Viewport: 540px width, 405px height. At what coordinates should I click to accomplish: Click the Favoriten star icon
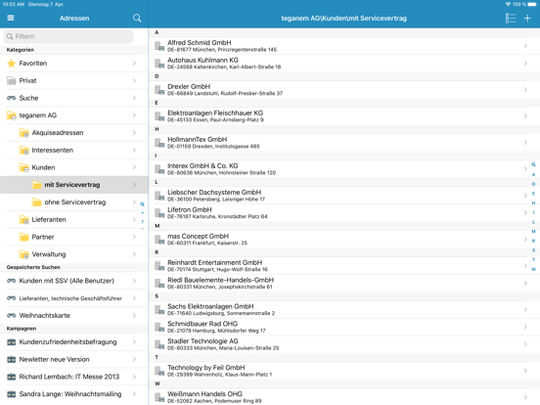[x=12, y=64]
